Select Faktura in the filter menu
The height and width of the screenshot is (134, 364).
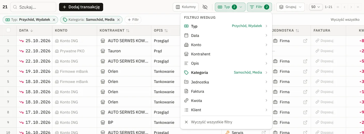click(226, 91)
